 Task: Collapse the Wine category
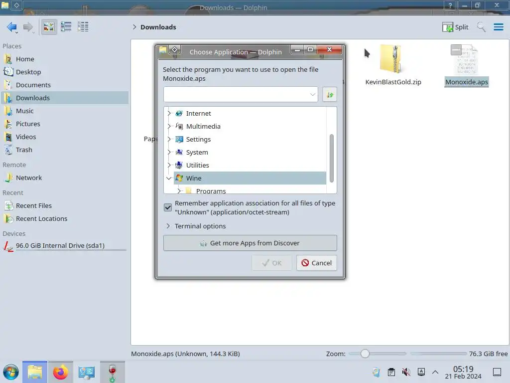[169, 178]
